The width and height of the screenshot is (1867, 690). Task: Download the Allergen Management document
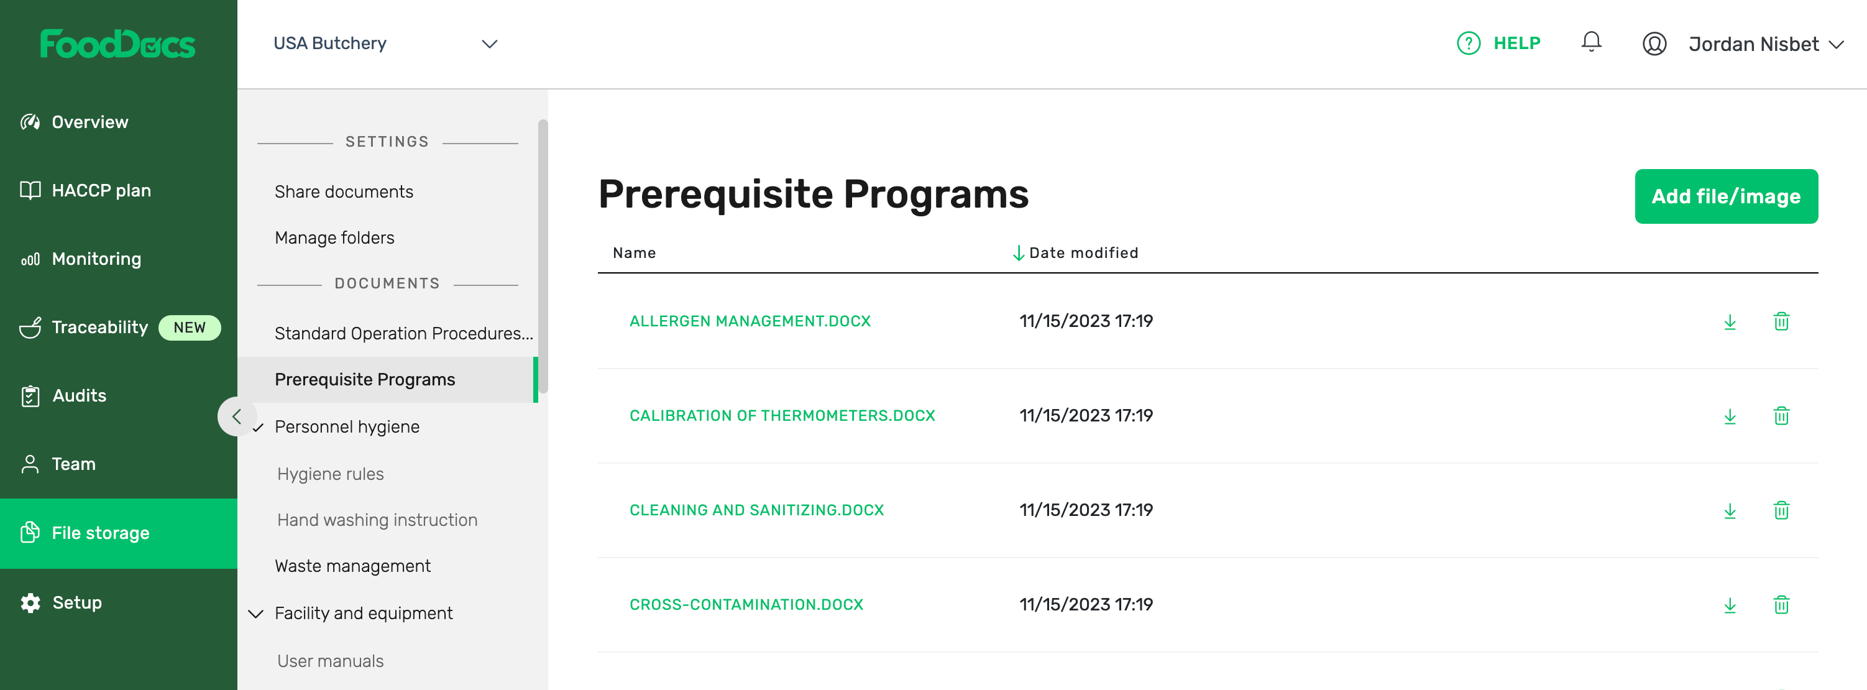pos(1729,322)
